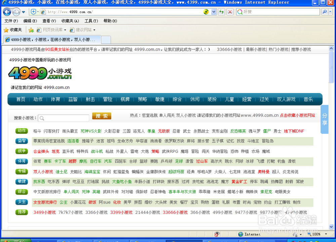Click the 分享 side share tab
This screenshot has width=336, height=242.
pos(325,119)
